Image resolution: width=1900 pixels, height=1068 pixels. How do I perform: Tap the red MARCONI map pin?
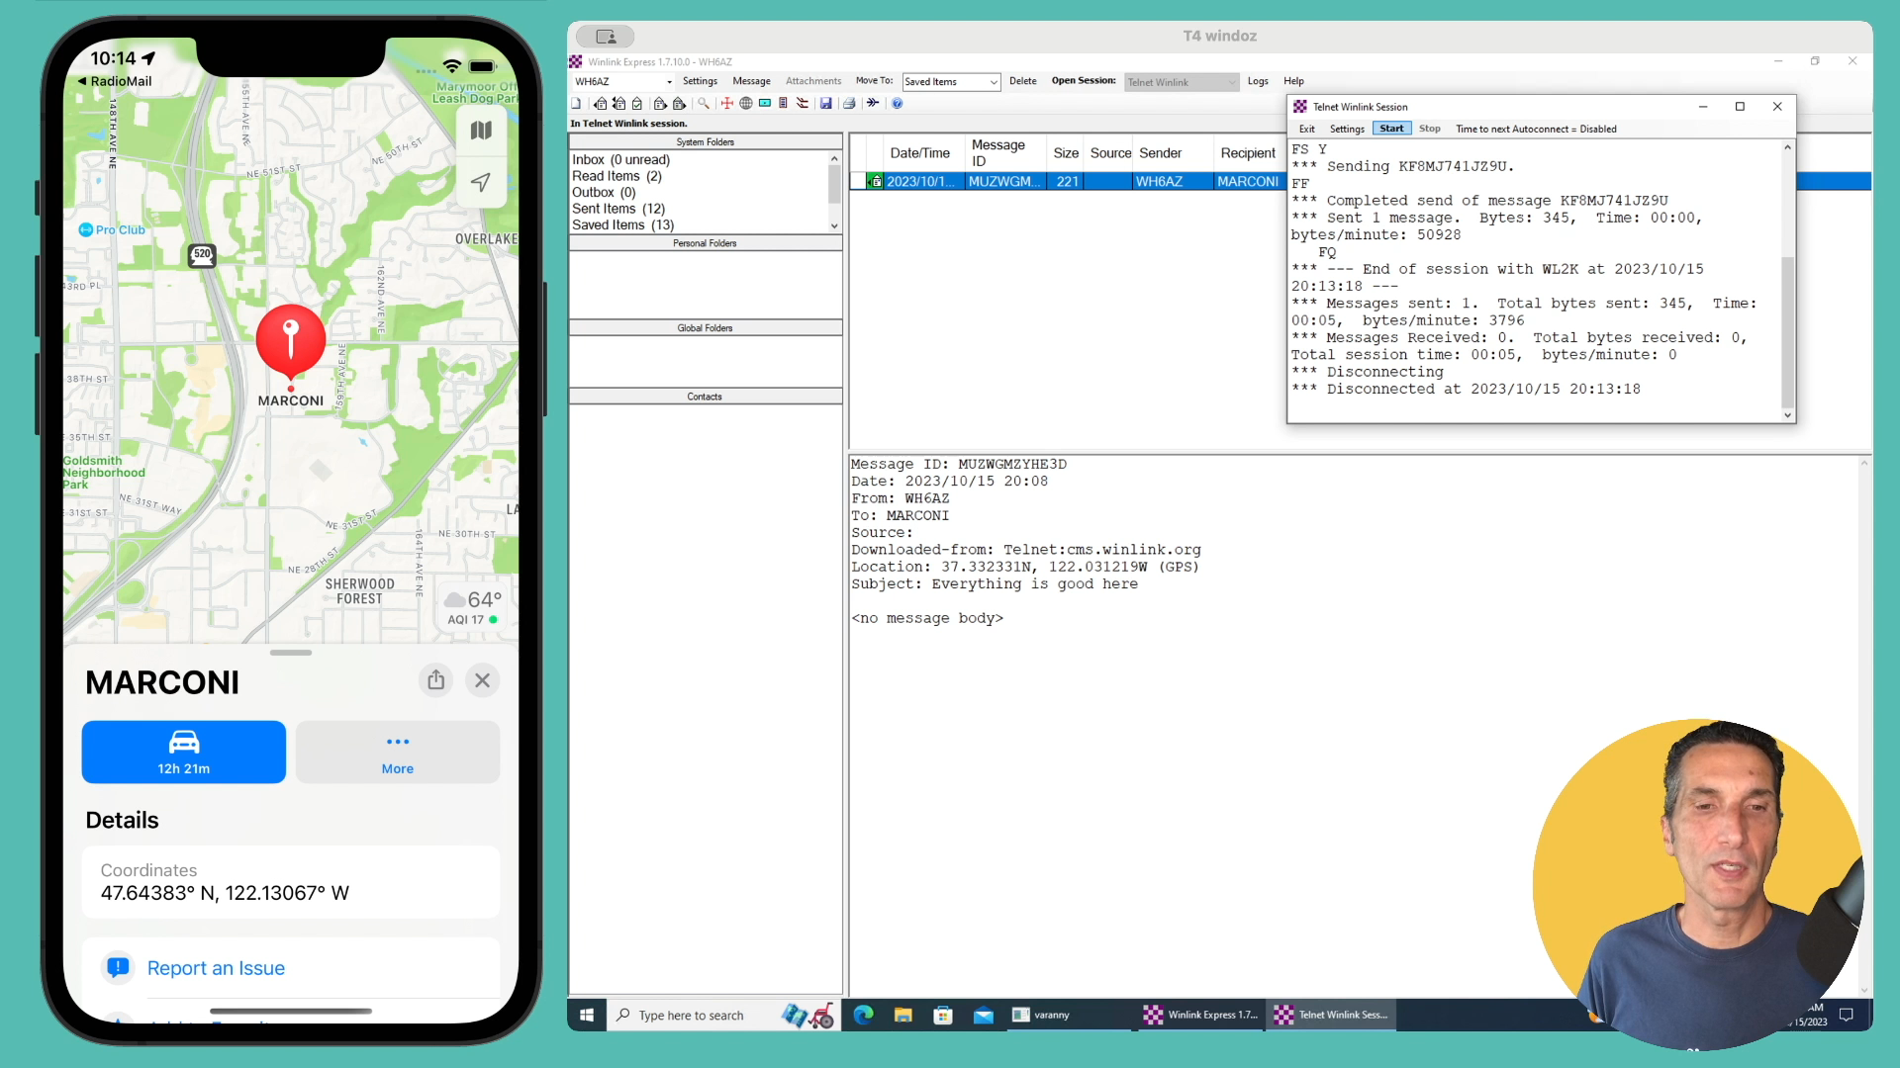(291, 341)
